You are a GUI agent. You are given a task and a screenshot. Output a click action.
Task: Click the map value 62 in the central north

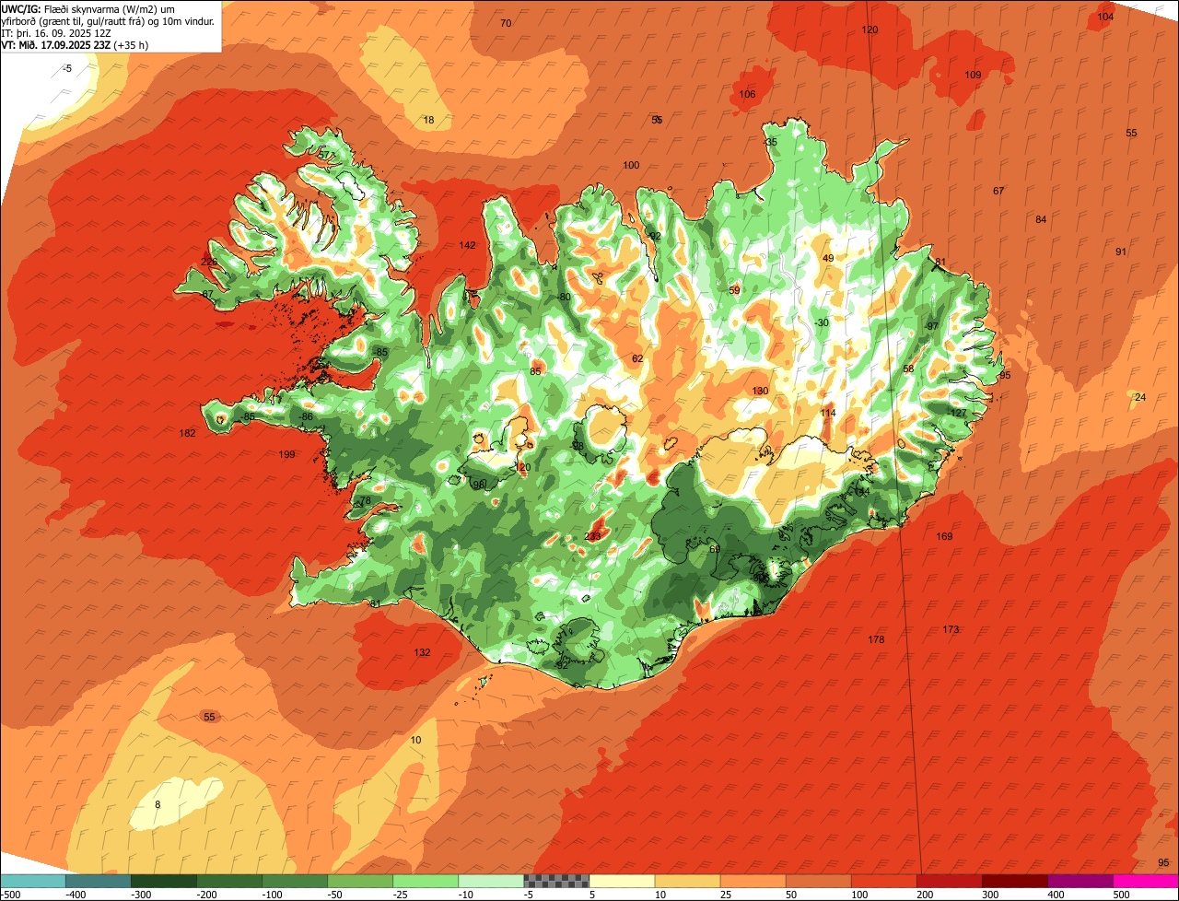pos(637,358)
